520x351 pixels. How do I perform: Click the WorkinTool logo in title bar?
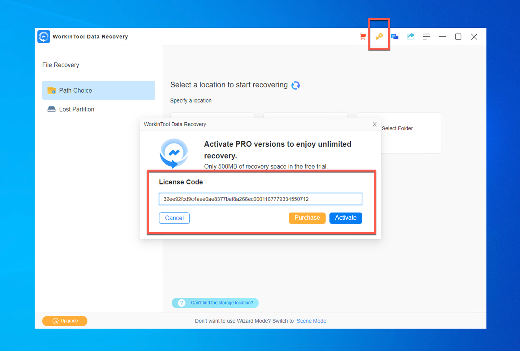tap(44, 36)
